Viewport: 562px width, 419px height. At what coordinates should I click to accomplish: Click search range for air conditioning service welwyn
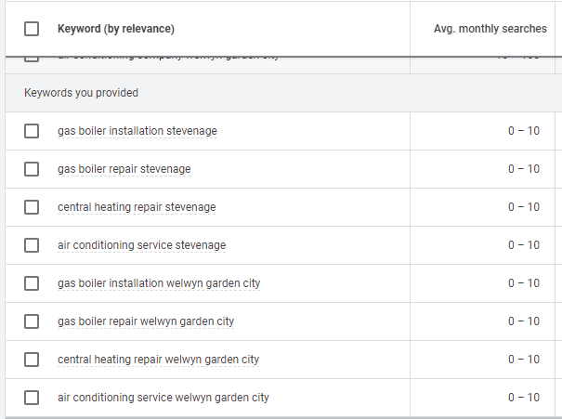[523, 398]
